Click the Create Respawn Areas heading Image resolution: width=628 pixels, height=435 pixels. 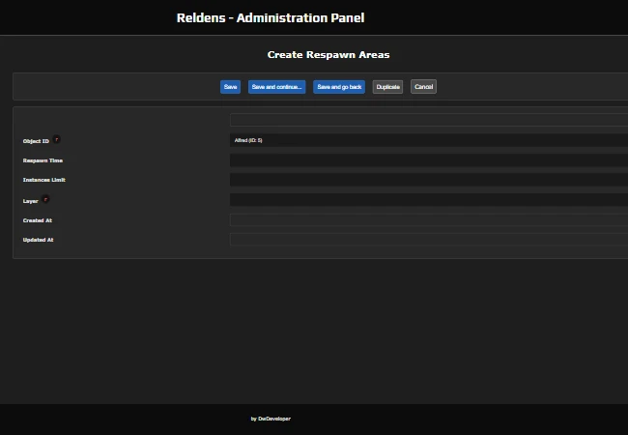(x=328, y=55)
